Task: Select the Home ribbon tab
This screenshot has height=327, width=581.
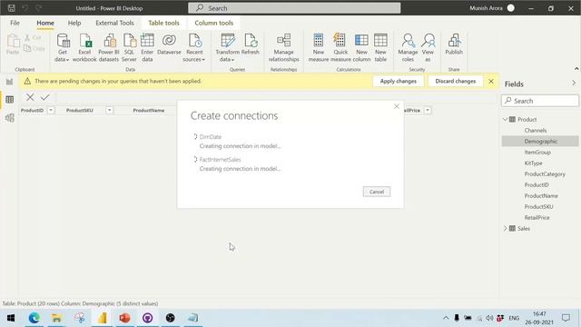Action: click(45, 23)
